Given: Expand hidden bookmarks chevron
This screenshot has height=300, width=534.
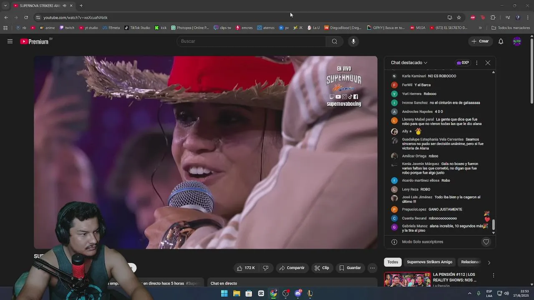Looking at the screenshot, I should pyautogui.click(x=480, y=28).
